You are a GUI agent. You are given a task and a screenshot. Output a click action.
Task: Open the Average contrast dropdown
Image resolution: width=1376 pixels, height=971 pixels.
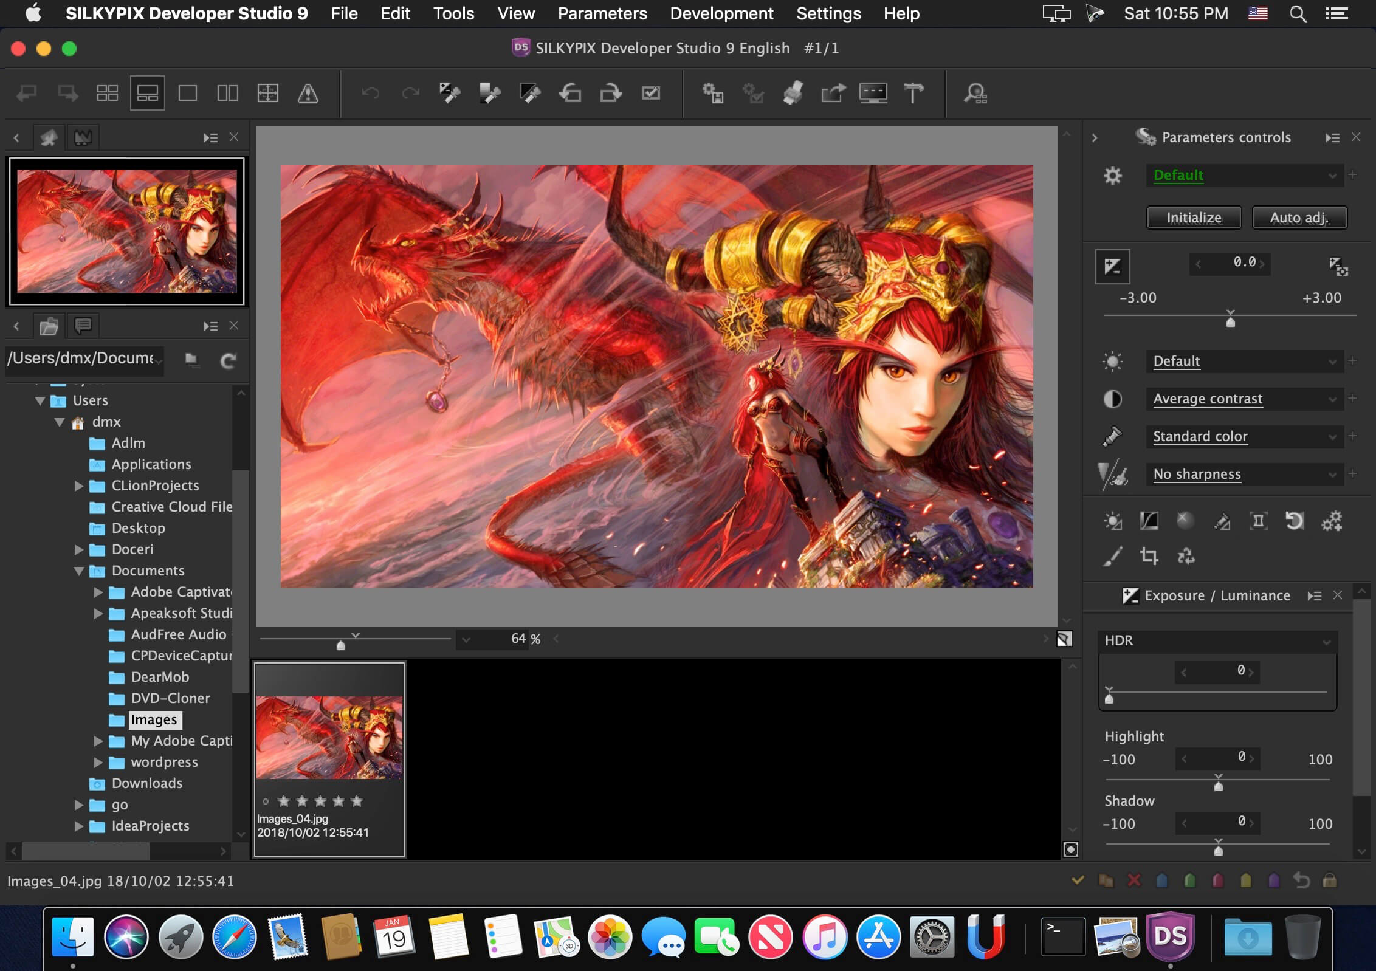tap(1244, 399)
